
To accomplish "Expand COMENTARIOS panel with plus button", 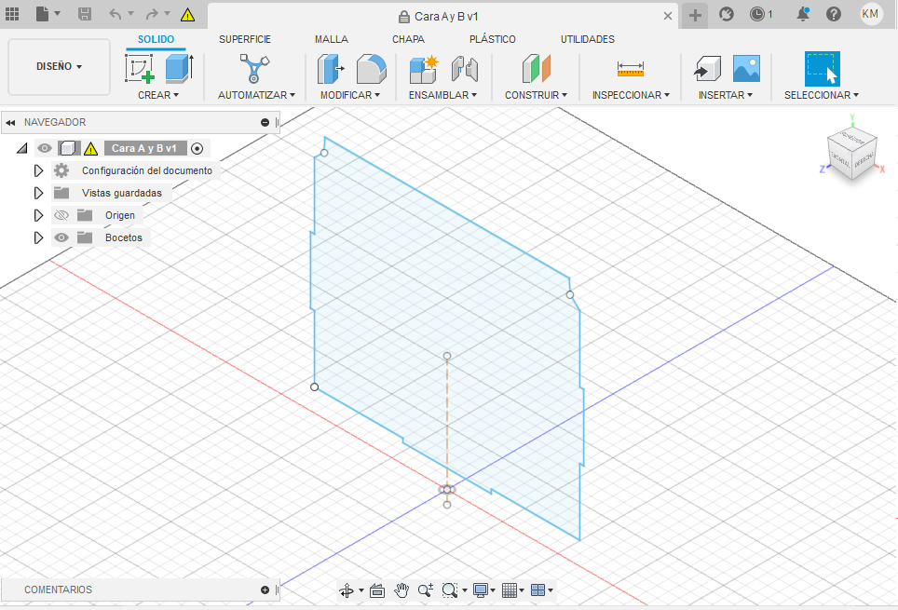I will (265, 590).
